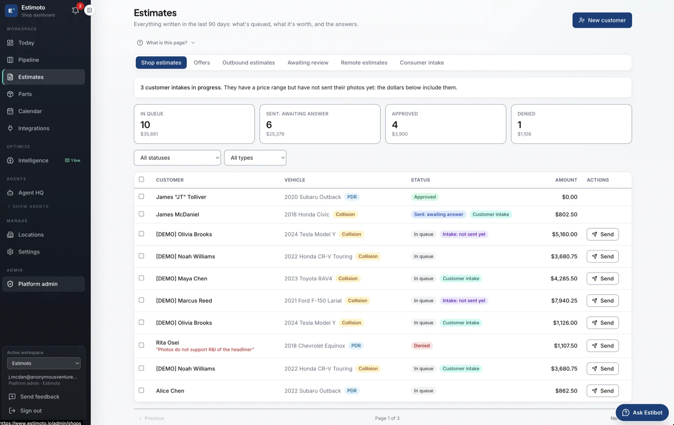The image size is (674, 425).
Task: Click the Estimoto logo icon
Action: click(11, 10)
